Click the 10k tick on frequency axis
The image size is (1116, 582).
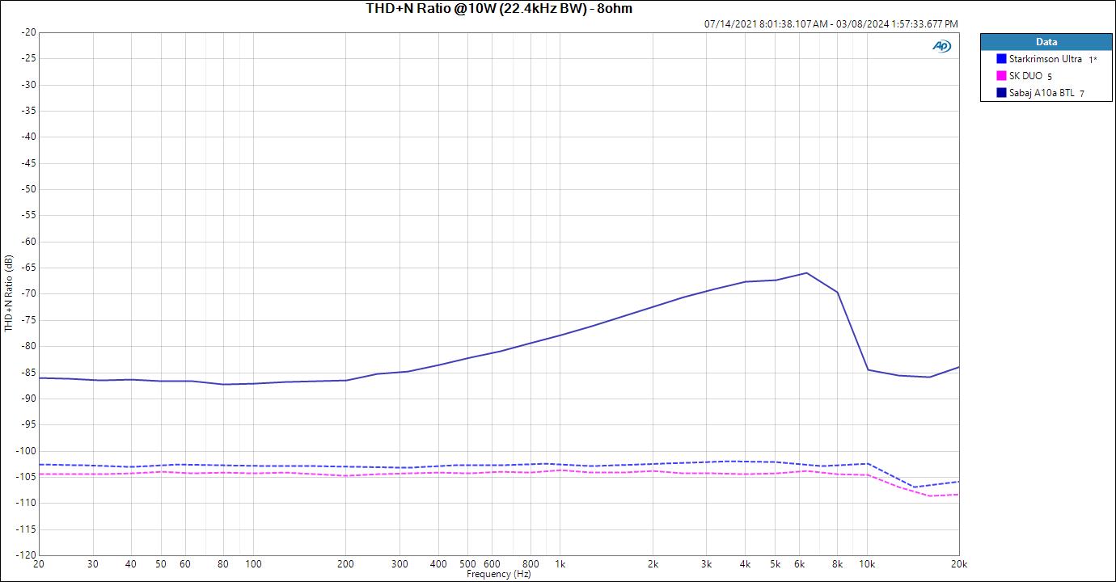tap(867, 564)
